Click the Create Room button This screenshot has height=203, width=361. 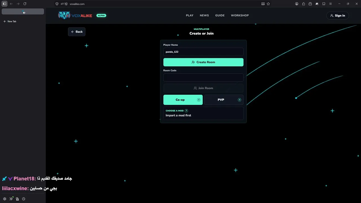click(x=203, y=62)
